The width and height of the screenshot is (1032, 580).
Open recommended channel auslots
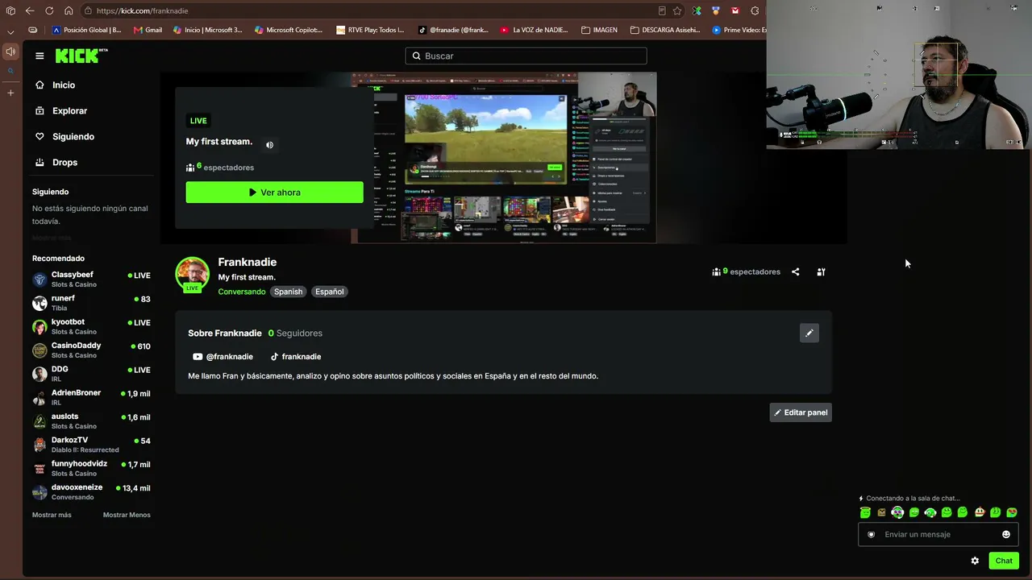91,421
